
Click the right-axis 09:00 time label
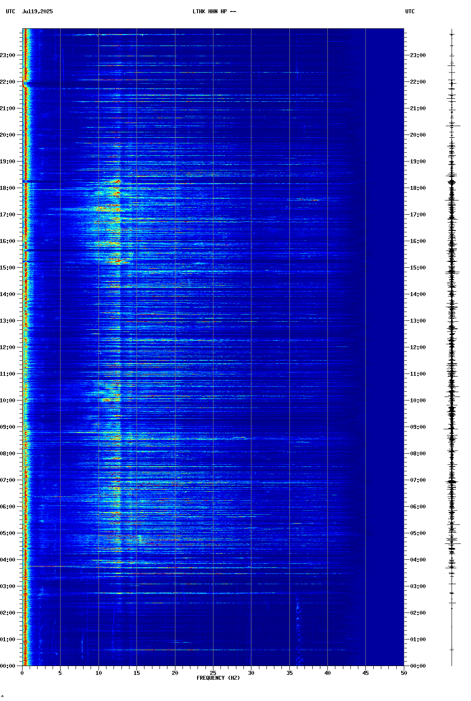[x=418, y=427]
